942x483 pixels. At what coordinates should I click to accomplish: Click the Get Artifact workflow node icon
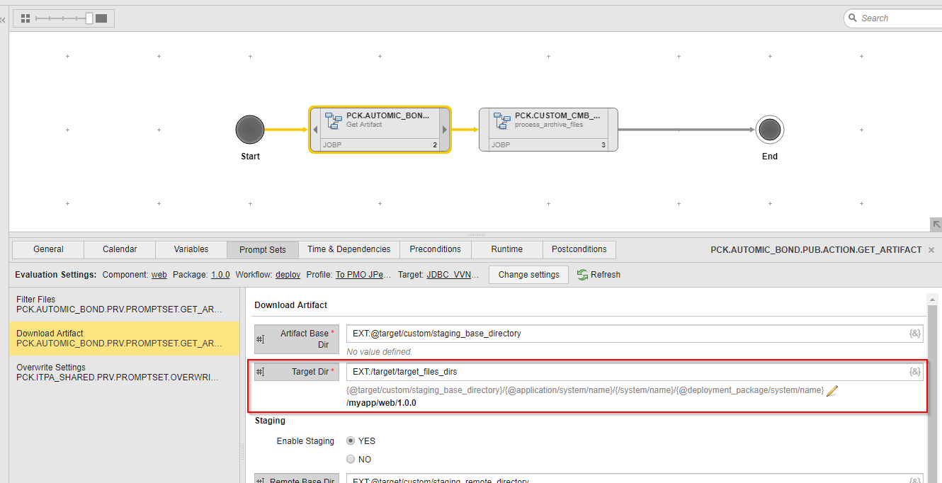(x=333, y=120)
